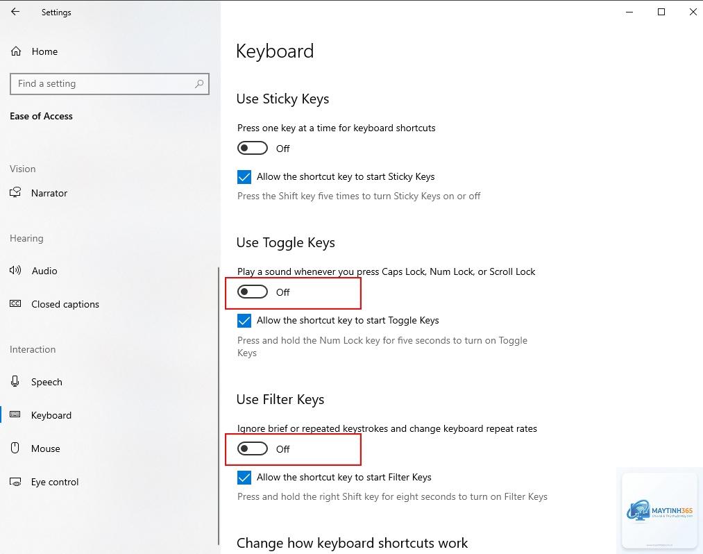Click the Audio speaker icon
The width and height of the screenshot is (703, 554).
(15, 270)
